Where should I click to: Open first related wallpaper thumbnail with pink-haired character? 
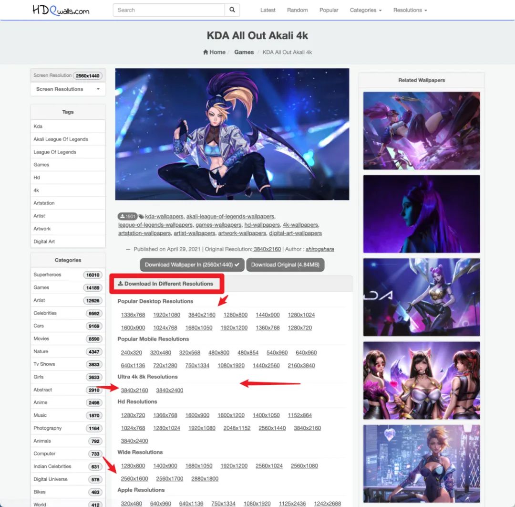[422, 130]
